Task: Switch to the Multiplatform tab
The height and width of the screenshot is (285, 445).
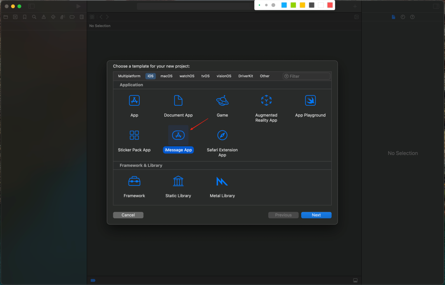Action: (x=129, y=76)
